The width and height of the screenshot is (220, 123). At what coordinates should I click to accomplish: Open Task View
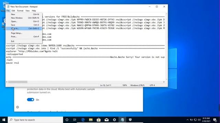tap(75, 120)
